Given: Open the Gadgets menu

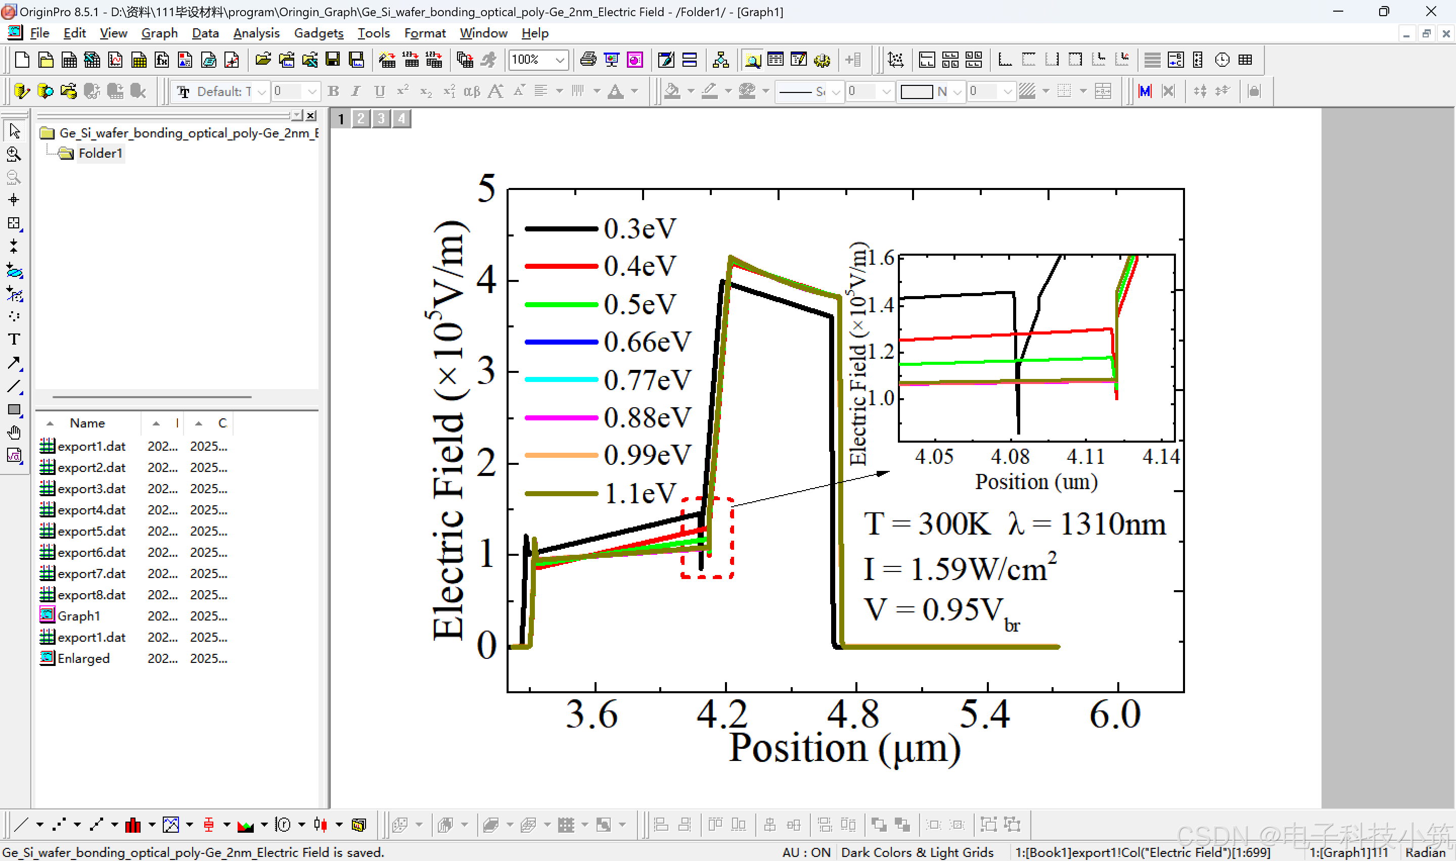Looking at the screenshot, I should (x=318, y=33).
